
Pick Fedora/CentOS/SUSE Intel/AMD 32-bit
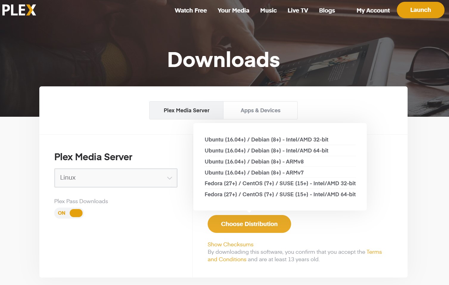pyautogui.click(x=280, y=183)
